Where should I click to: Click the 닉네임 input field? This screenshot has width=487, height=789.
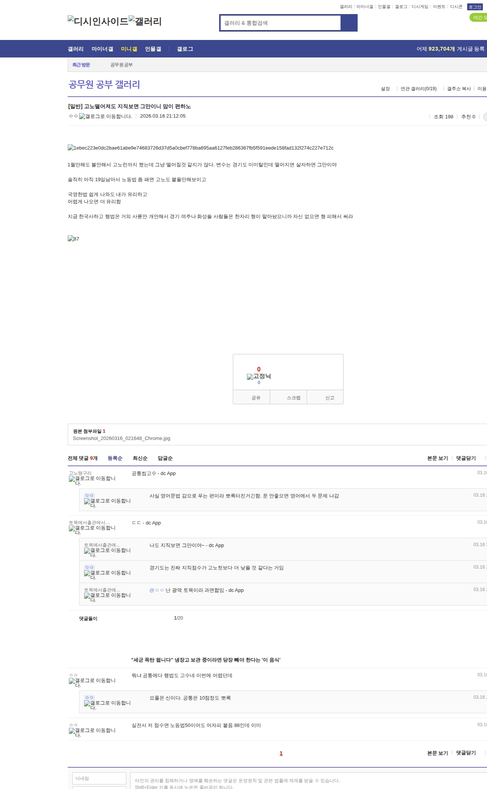click(x=99, y=778)
